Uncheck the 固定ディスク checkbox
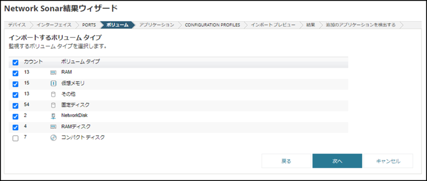The height and width of the screenshot is (181, 427). (x=15, y=106)
